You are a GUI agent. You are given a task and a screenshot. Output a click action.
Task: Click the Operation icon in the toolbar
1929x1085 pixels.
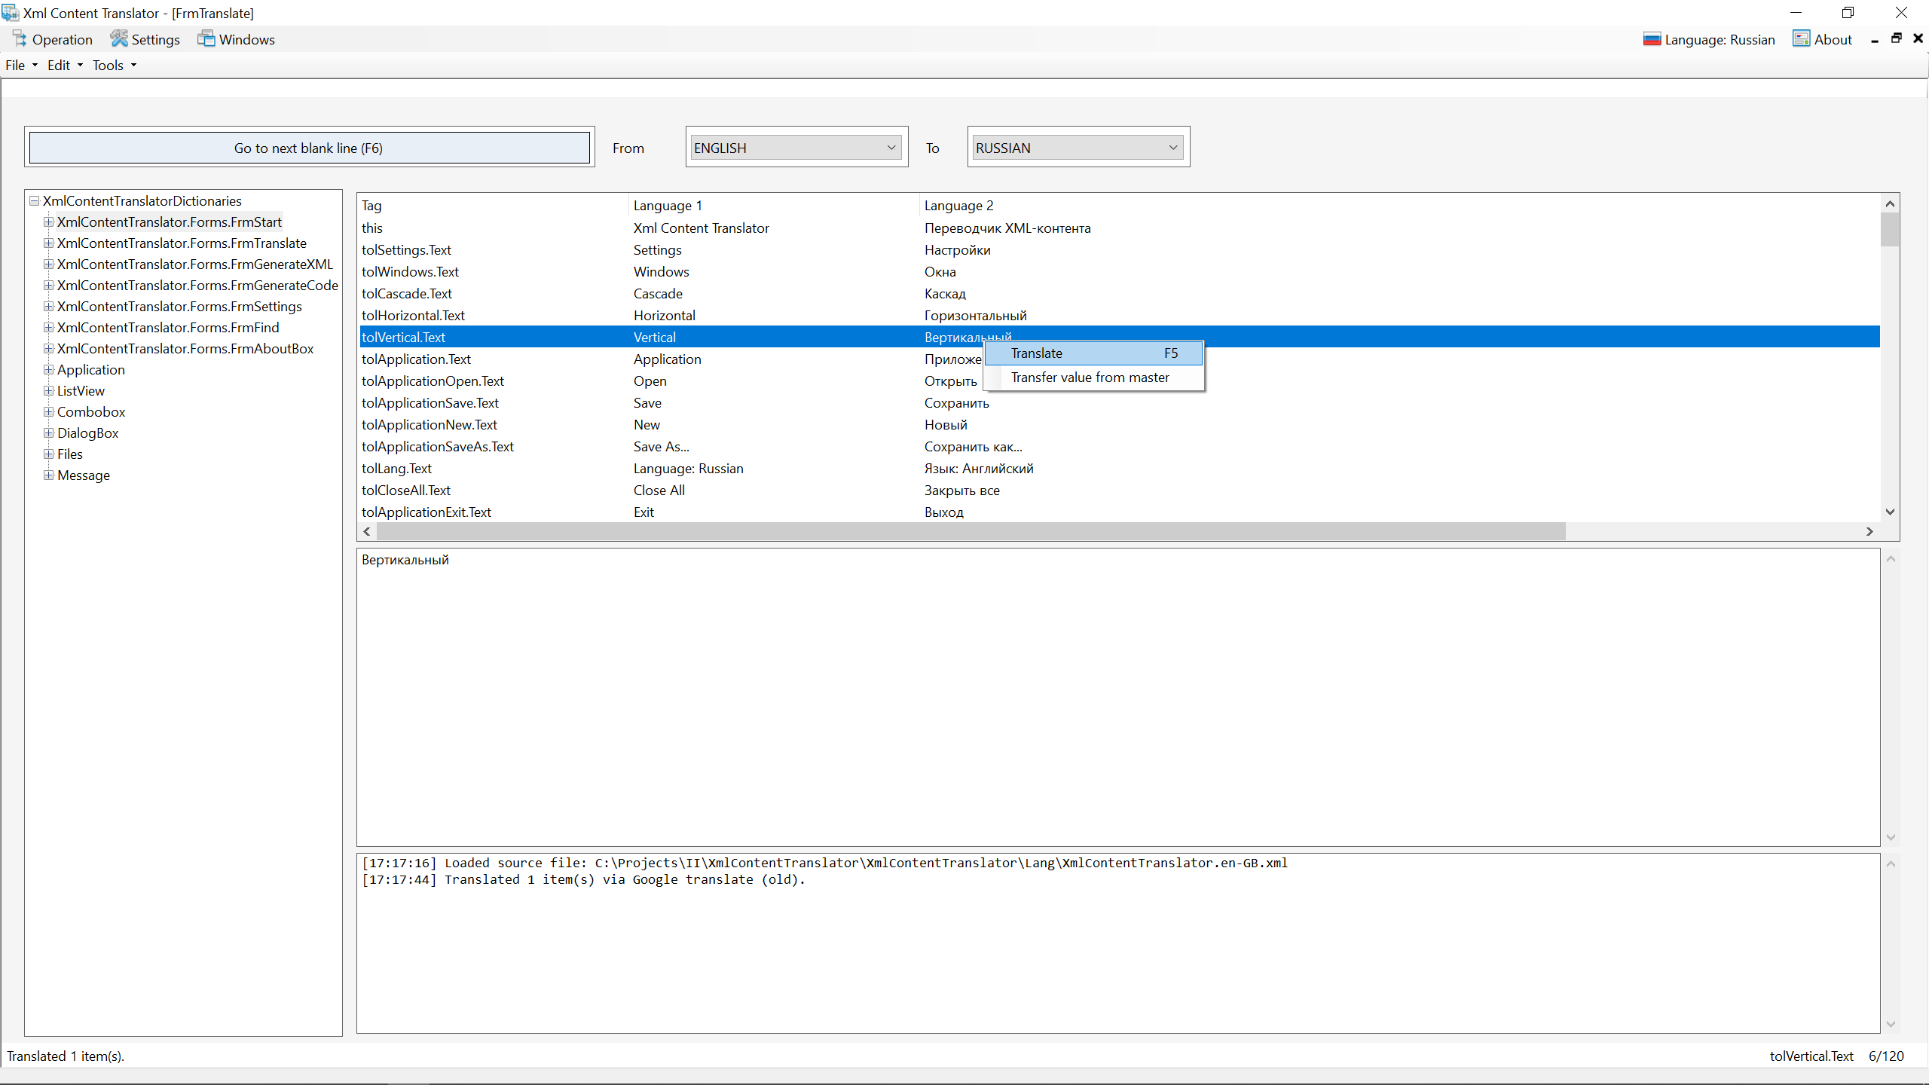click(20, 39)
